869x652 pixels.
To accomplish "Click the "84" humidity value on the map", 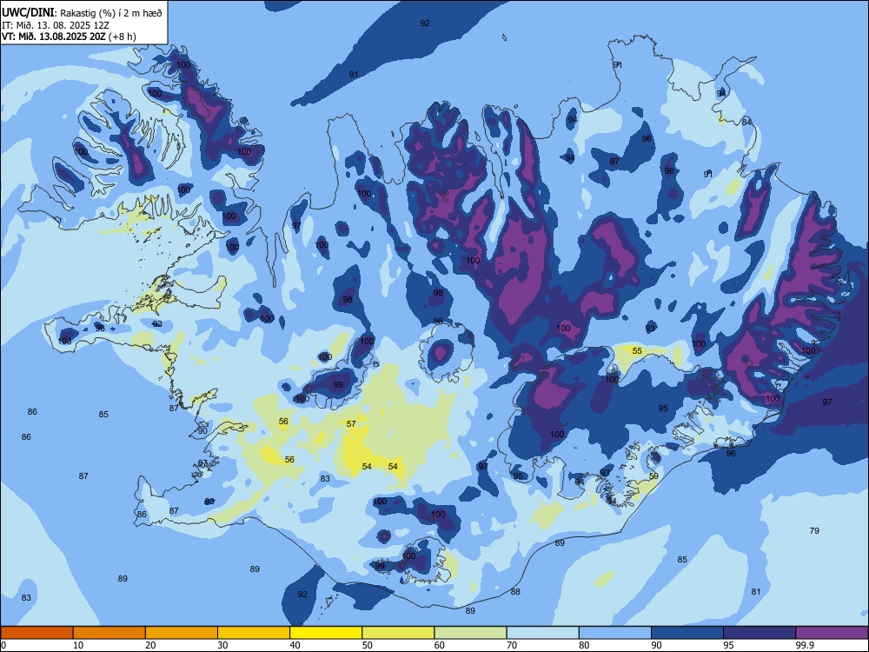I will coord(746,122).
